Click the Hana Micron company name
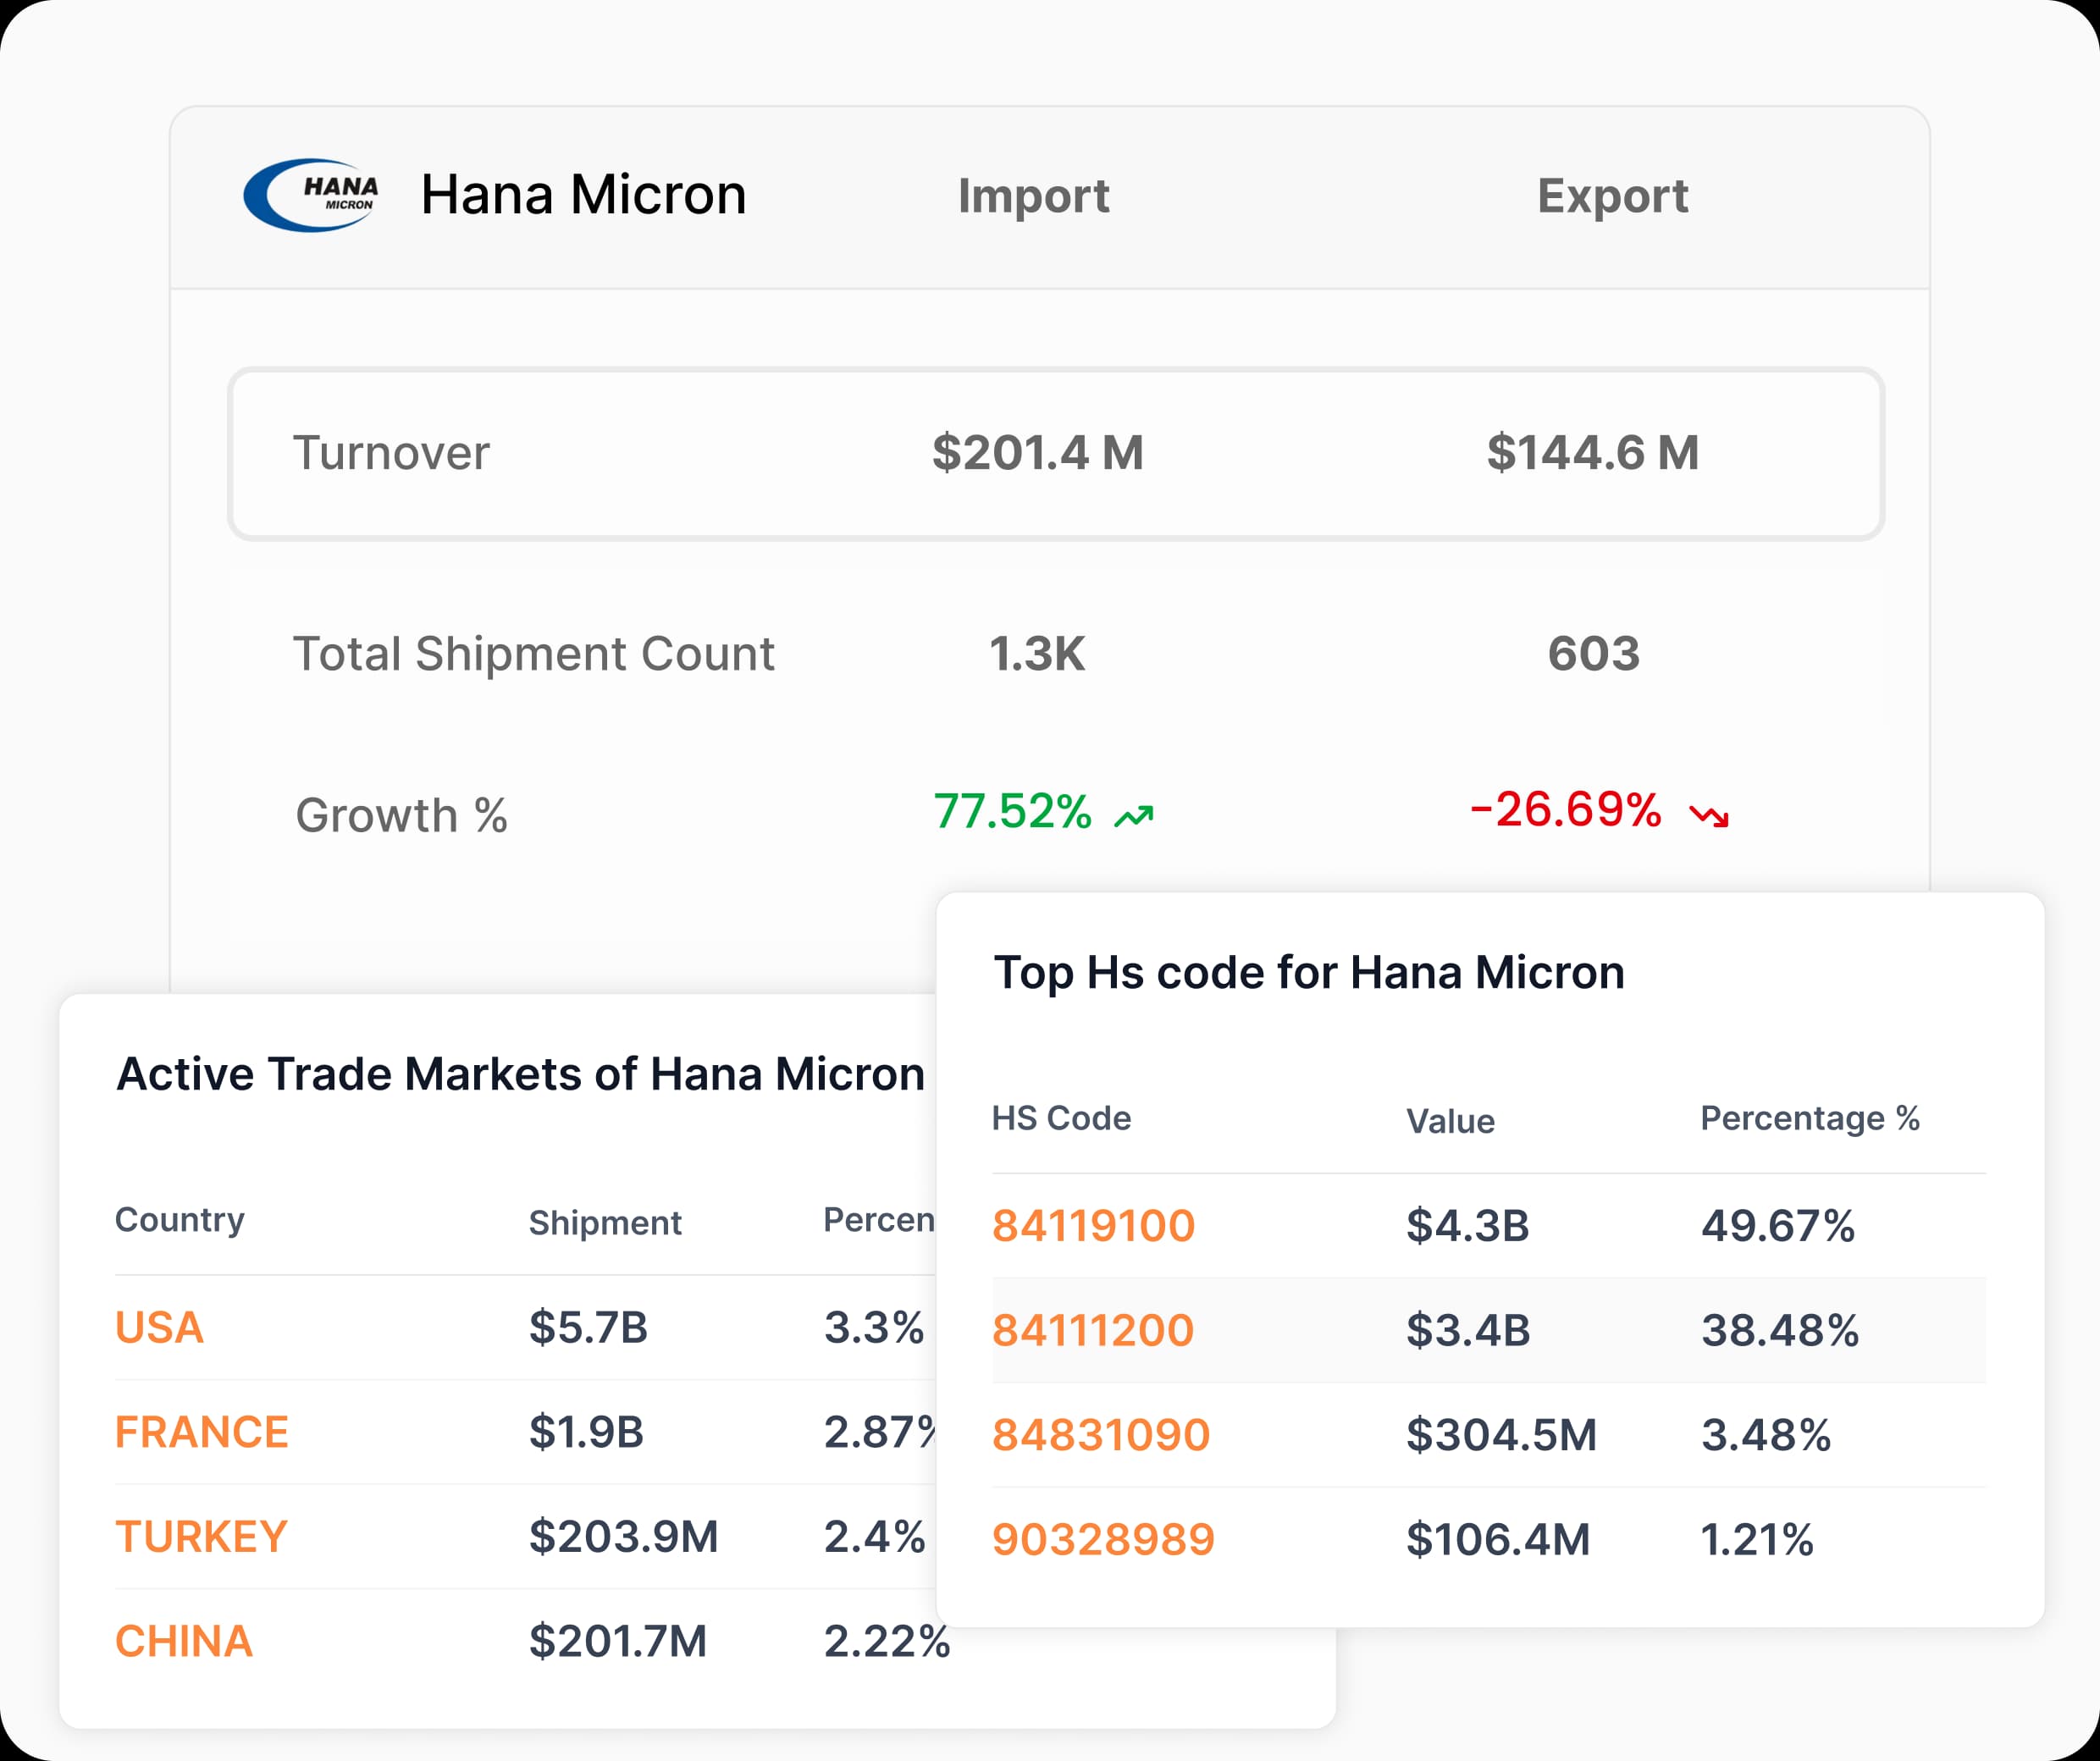Image resolution: width=2100 pixels, height=1761 pixels. [583, 195]
